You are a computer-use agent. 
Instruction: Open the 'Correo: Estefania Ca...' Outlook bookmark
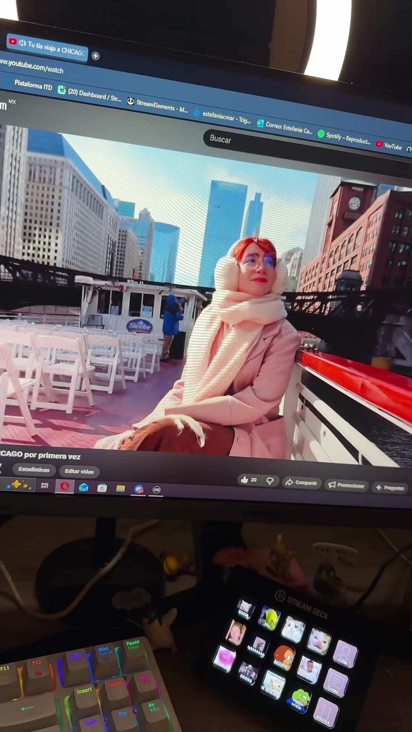tap(285, 127)
